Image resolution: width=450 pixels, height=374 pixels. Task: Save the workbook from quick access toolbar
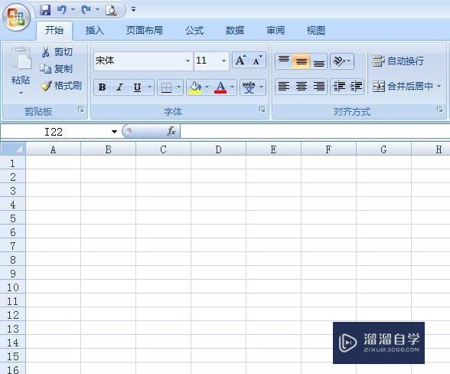click(x=45, y=10)
